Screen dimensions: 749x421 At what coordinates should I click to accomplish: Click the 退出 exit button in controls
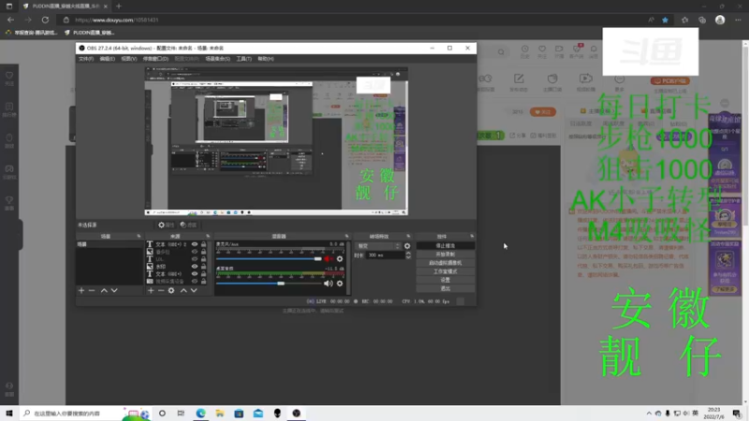(x=446, y=289)
